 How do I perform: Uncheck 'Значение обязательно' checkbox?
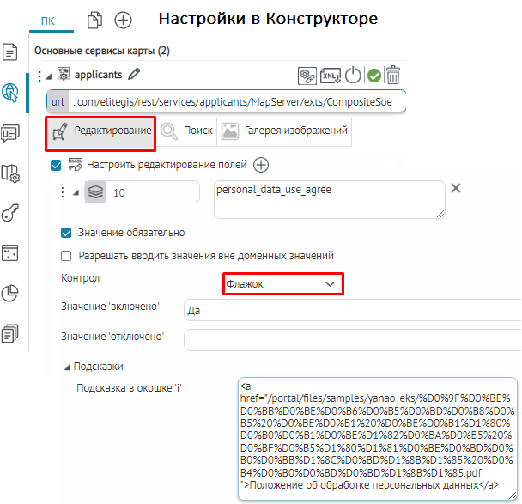coord(66,232)
